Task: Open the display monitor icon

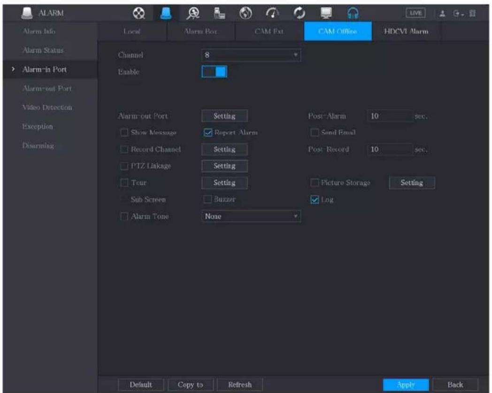Action: click(x=326, y=13)
